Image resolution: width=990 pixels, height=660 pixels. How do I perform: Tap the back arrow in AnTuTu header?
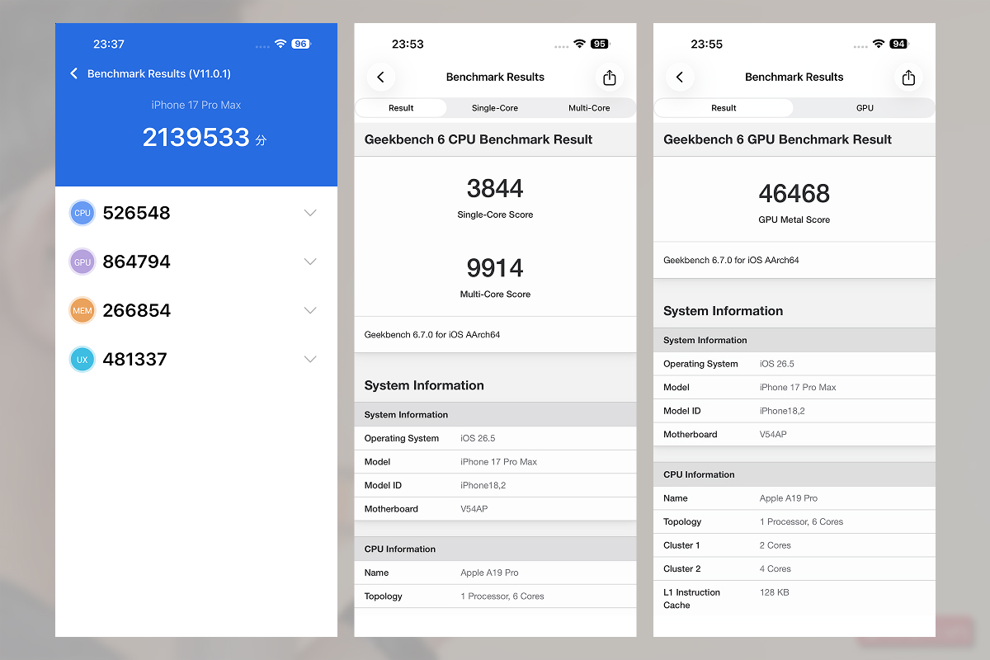(x=73, y=73)
